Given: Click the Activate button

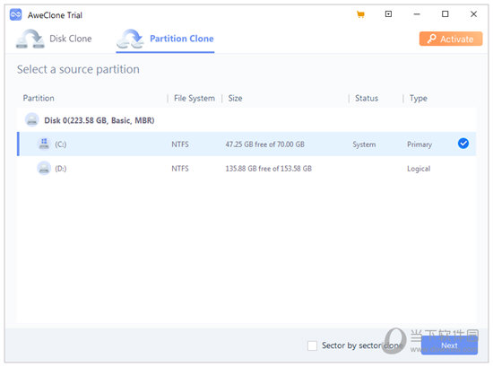Looking at the screenshot, I should (451, 39).
